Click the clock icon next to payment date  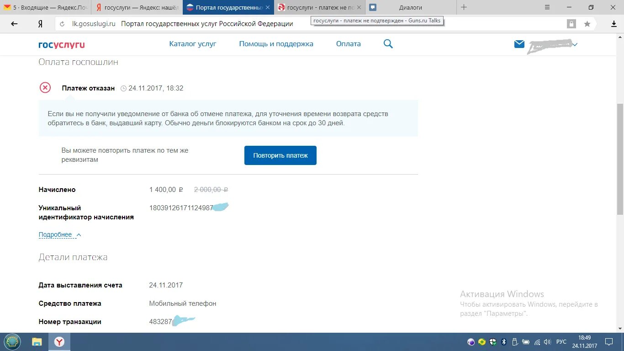[123, 89]
